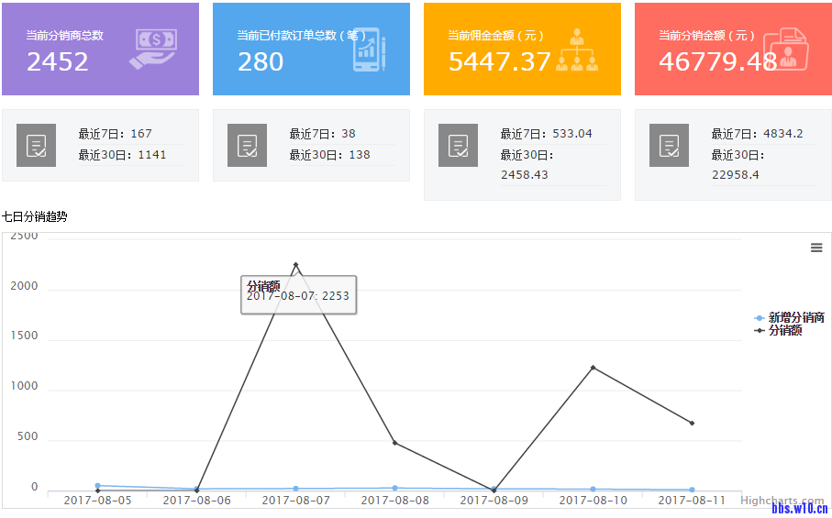
Task: Click the document icon beside 最近7日: 167
Action: (36, 145)
